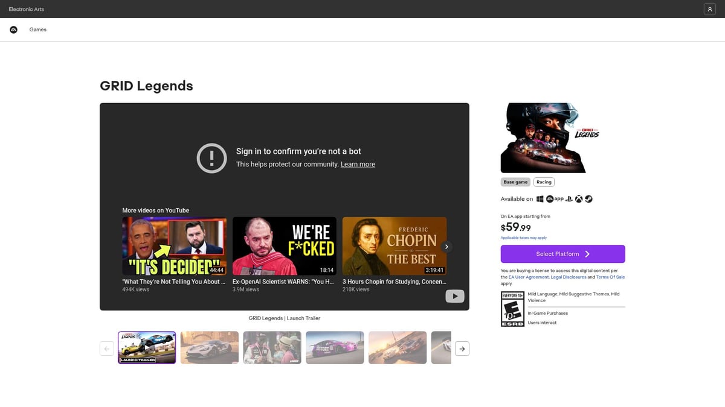This screenshot has width=725, height=407.
Task: Click the Racing genre tag
Action: click(x=544, y=182)
